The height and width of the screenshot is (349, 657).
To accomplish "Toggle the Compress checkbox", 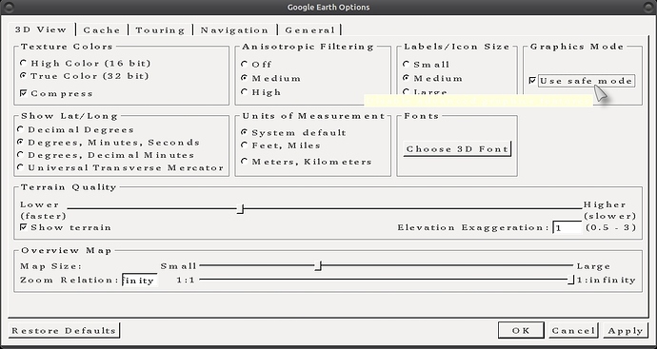I will 56,93.
